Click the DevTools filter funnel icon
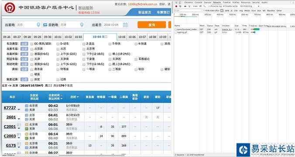Screen dimensions: 295x157 click(189, 6)
